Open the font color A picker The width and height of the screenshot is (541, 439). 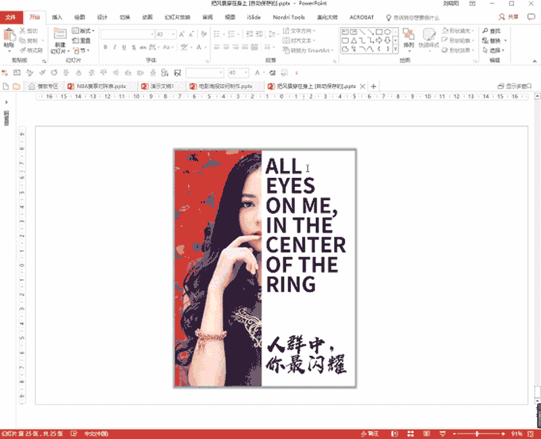(x=199, y=47)
